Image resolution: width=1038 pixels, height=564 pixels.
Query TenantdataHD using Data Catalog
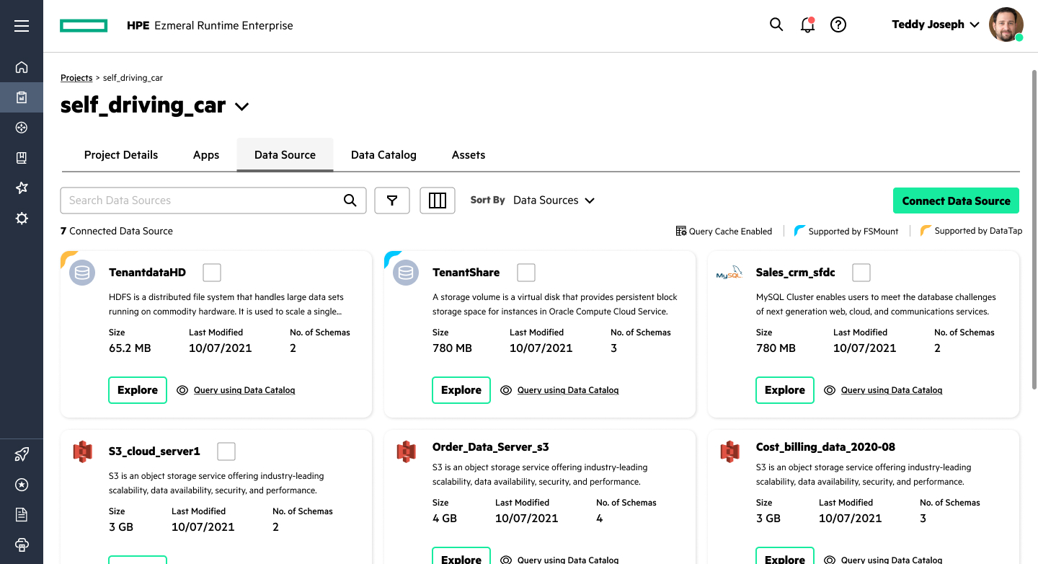[244, 390]
